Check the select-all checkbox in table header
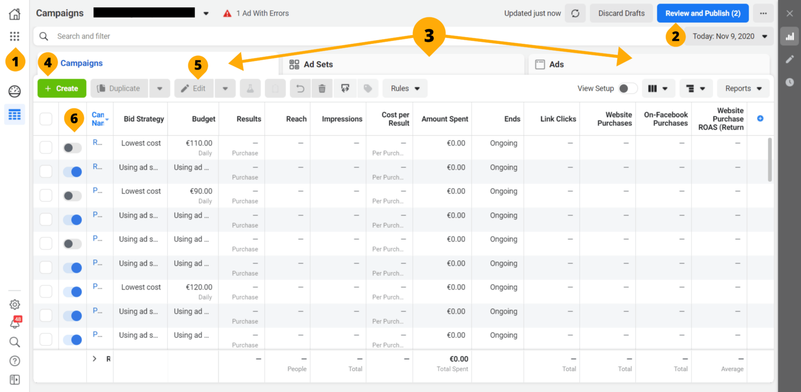The height and width of the screenshot is (392, 801). pos(46,118)
